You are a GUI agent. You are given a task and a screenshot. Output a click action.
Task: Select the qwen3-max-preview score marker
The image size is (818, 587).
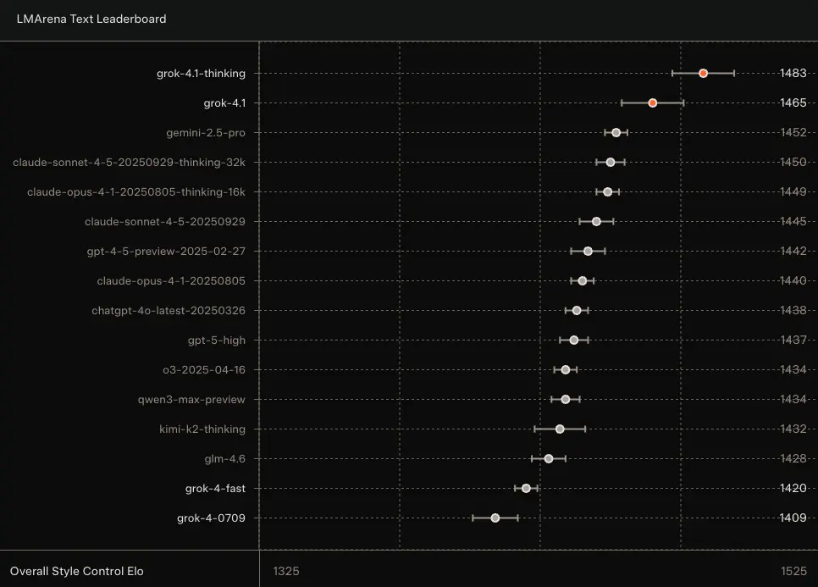pos(566,400)
